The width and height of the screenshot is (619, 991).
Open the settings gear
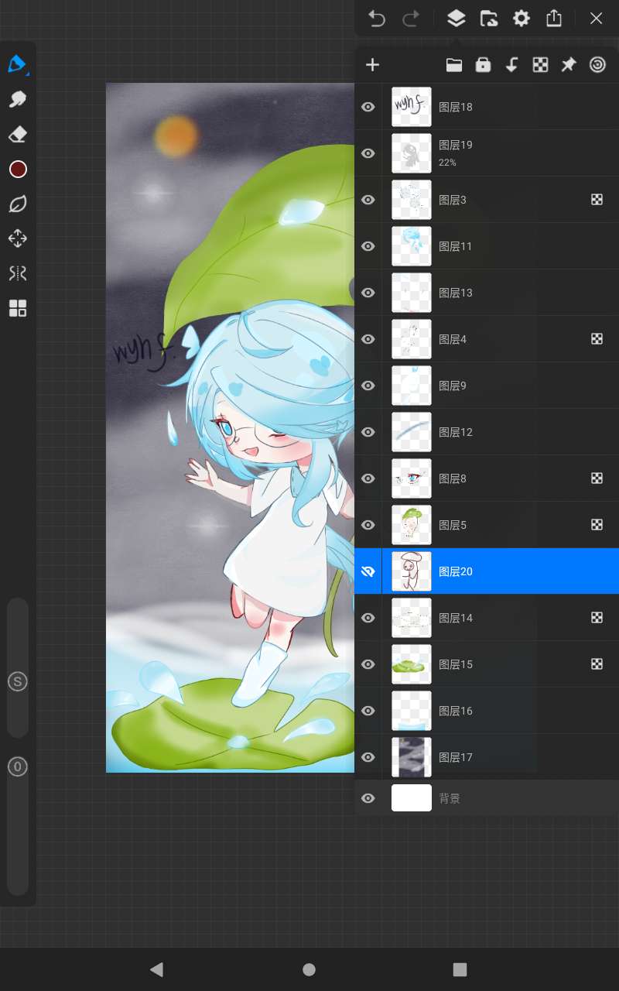[x=522, y=19]
